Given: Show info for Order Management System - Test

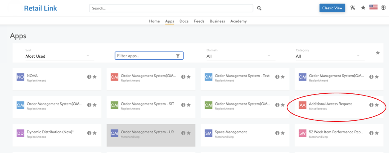Looking at the screenshot, I should (x=277, y=77).
